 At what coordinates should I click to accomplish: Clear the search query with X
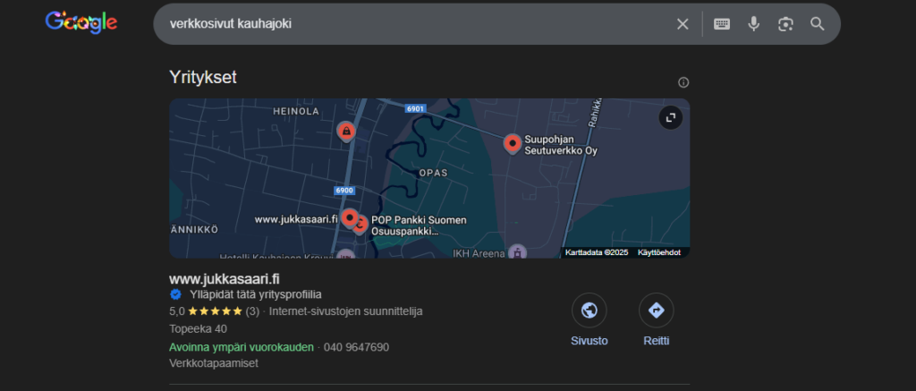pyautogui.click(x=683, y=24)
